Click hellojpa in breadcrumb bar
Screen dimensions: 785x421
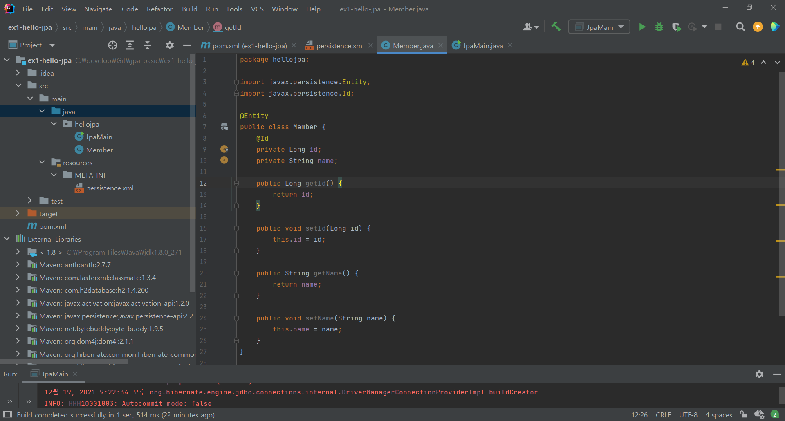coord(144,27)
